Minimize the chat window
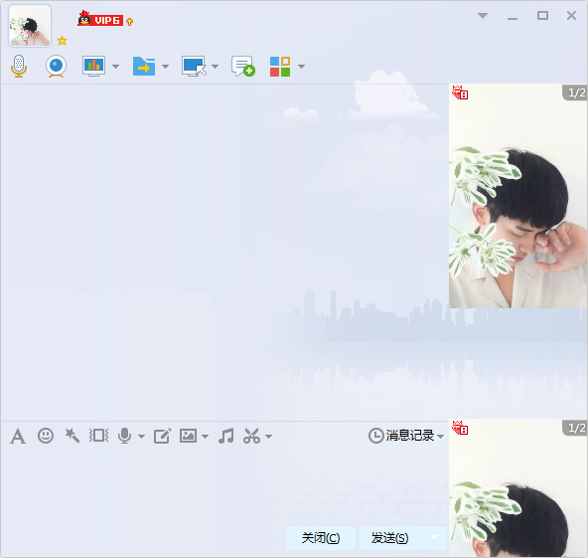Viewport: 588px width, 558px height. 513,18
